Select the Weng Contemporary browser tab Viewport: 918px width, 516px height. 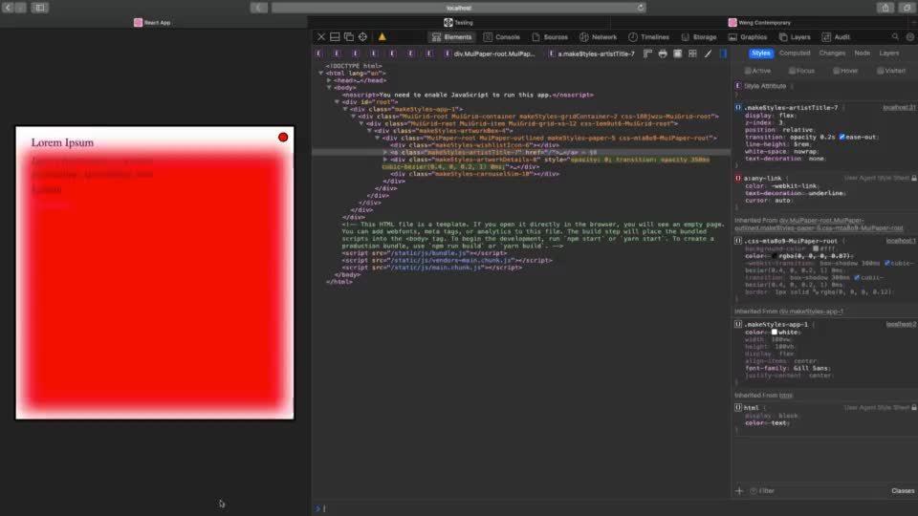tap(759, 22)
